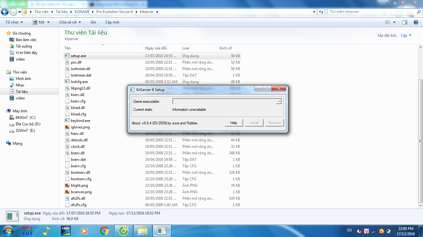
Task: Select blight.png image icon
Action: (x=67, y=185)
